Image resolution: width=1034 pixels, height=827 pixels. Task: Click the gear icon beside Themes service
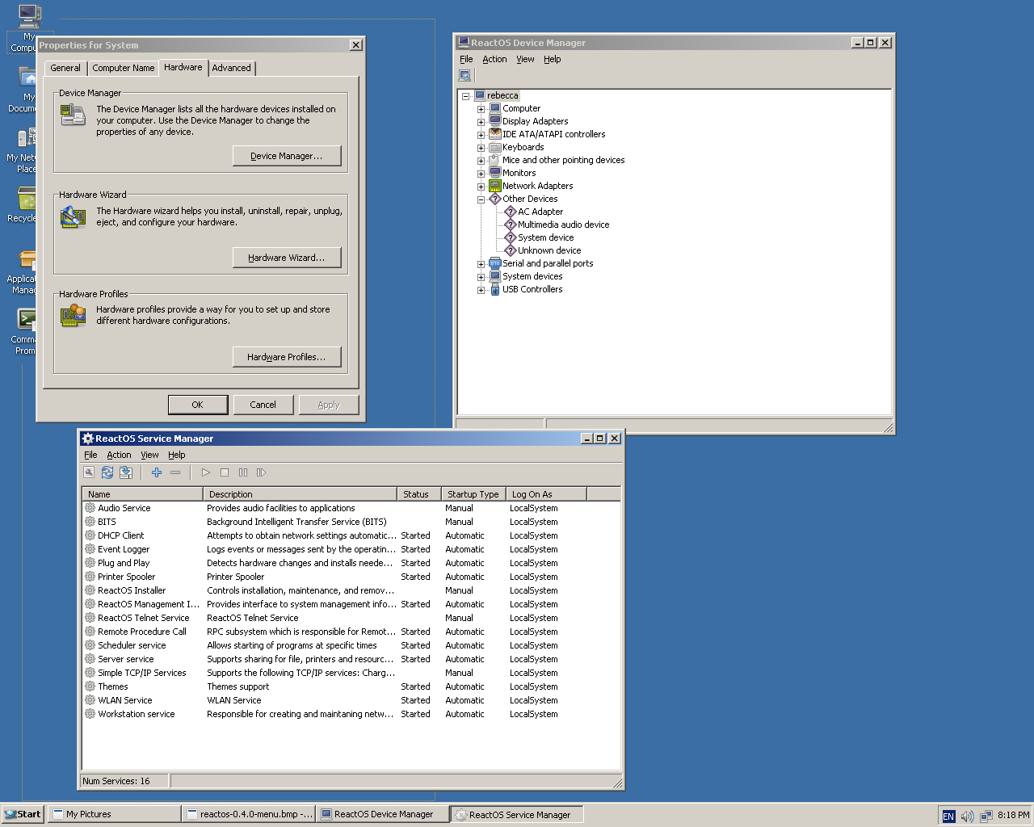coord(90,686)
